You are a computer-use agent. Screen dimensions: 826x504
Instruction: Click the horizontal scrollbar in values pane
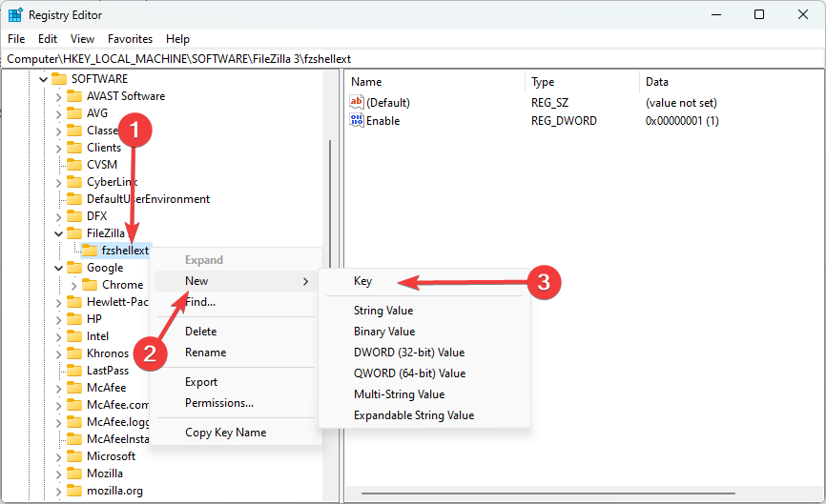coord(547,494)
